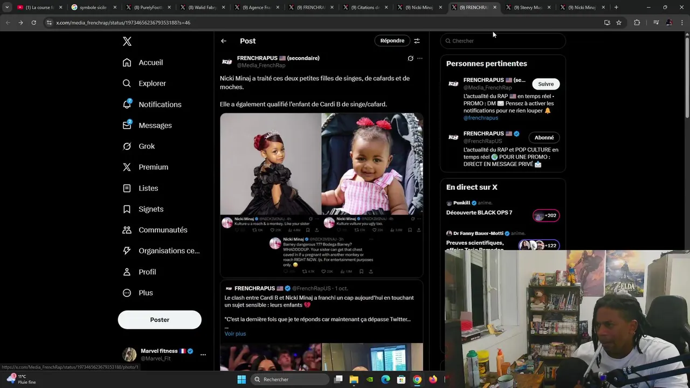
Task: Open the weather widget showing 11°C
Action: point(22,379)
